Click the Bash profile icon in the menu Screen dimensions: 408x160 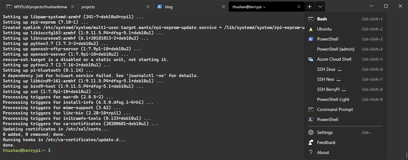pyautogui.click(x=311, y=19)
